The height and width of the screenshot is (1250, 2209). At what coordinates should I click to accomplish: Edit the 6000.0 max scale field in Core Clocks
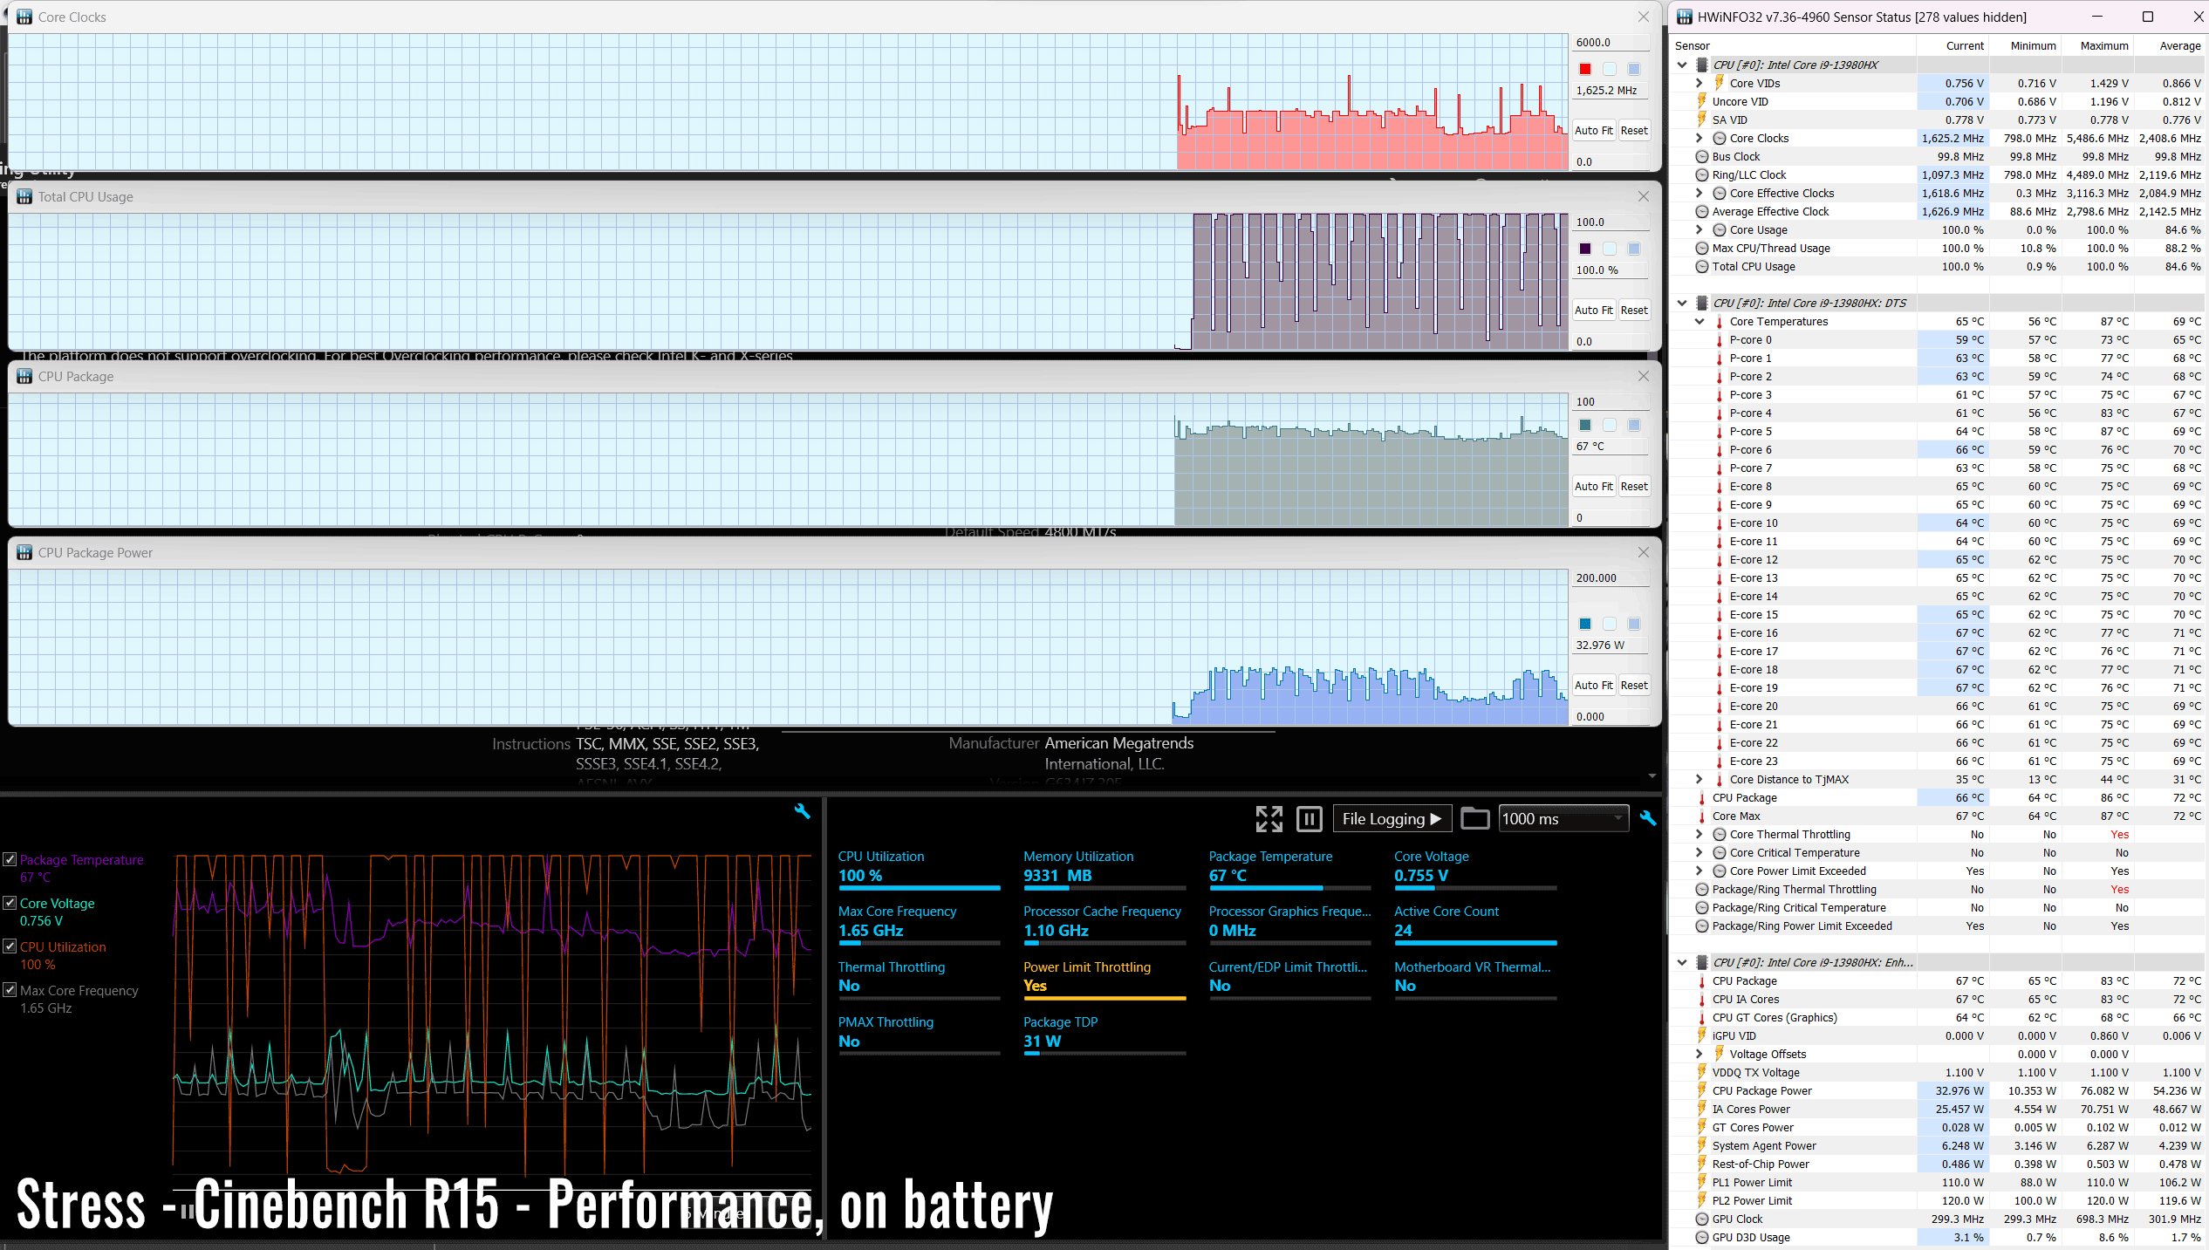click(1611, 42)
